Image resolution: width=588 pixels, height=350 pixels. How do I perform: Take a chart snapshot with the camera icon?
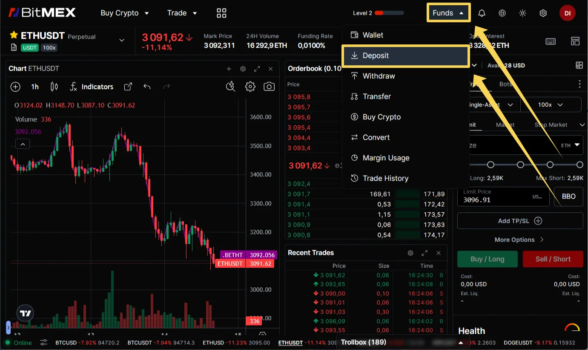click(x=269, y=87)
